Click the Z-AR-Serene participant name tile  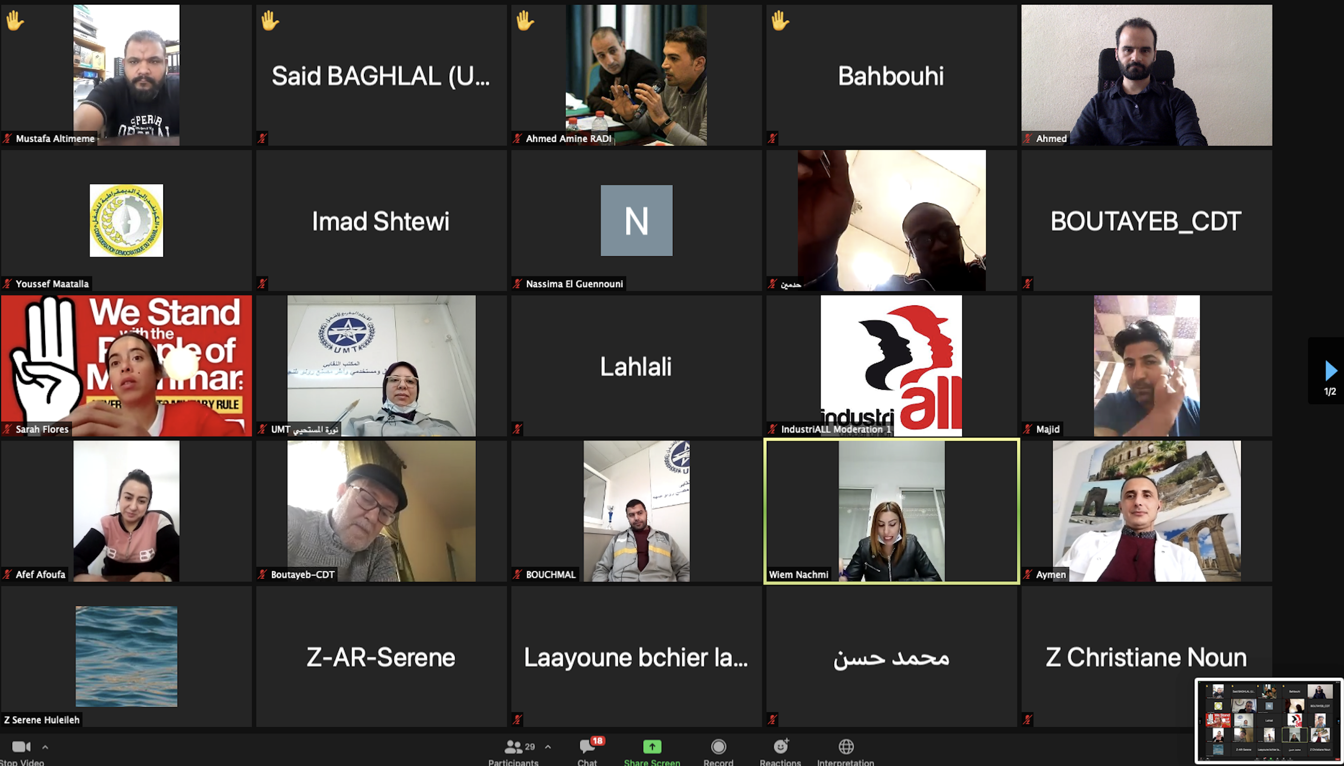(x=381, y=656)
